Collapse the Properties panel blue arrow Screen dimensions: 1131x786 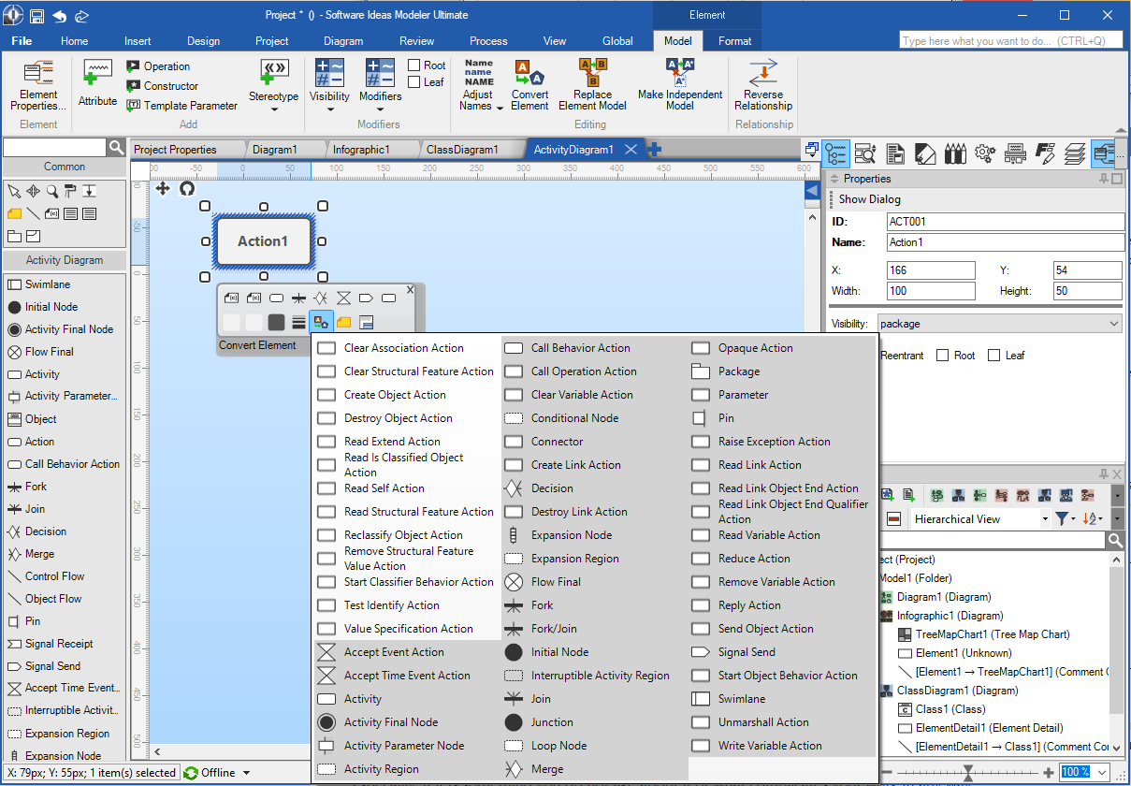[x=812, y=192]
